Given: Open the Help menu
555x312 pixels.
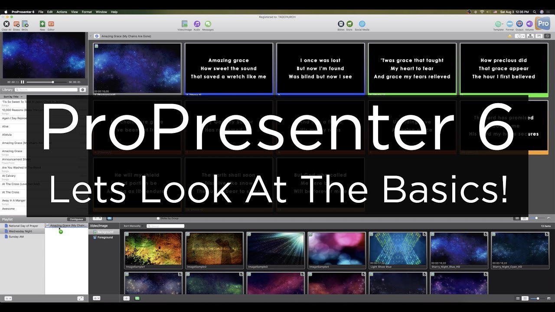Looking at the screenshot, I should click(x=114, y=12).
